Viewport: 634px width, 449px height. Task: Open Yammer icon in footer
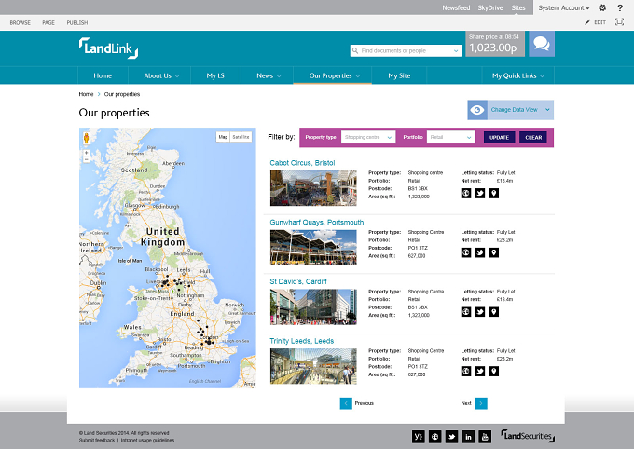pyautogui.click(x=418, y=437)
